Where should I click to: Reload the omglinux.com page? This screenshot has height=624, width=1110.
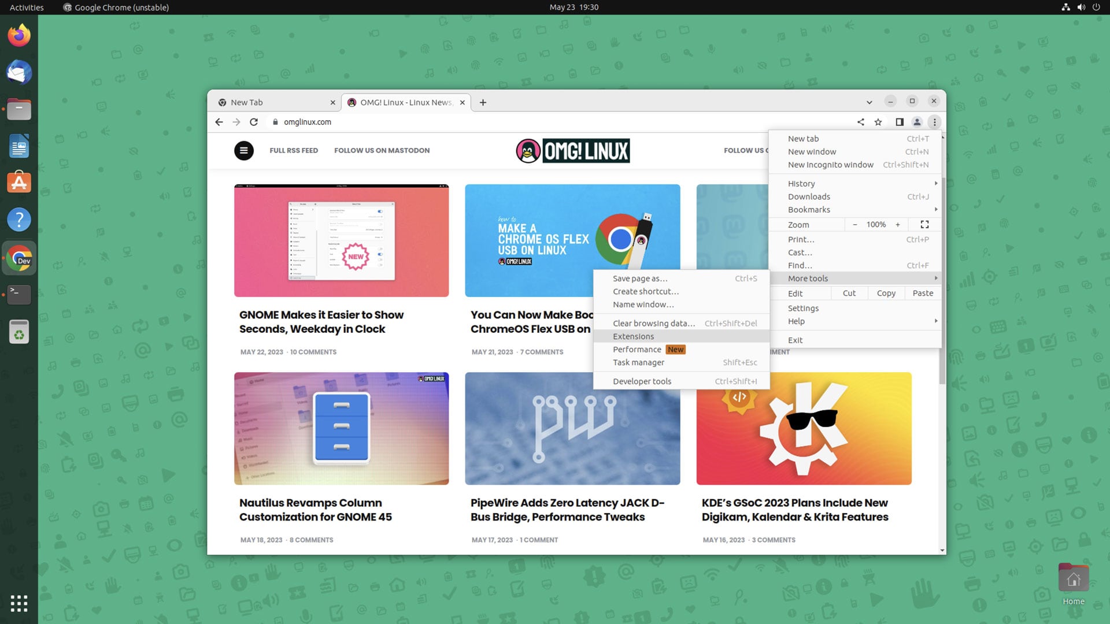pyautogui.click(x=253, y=122)
